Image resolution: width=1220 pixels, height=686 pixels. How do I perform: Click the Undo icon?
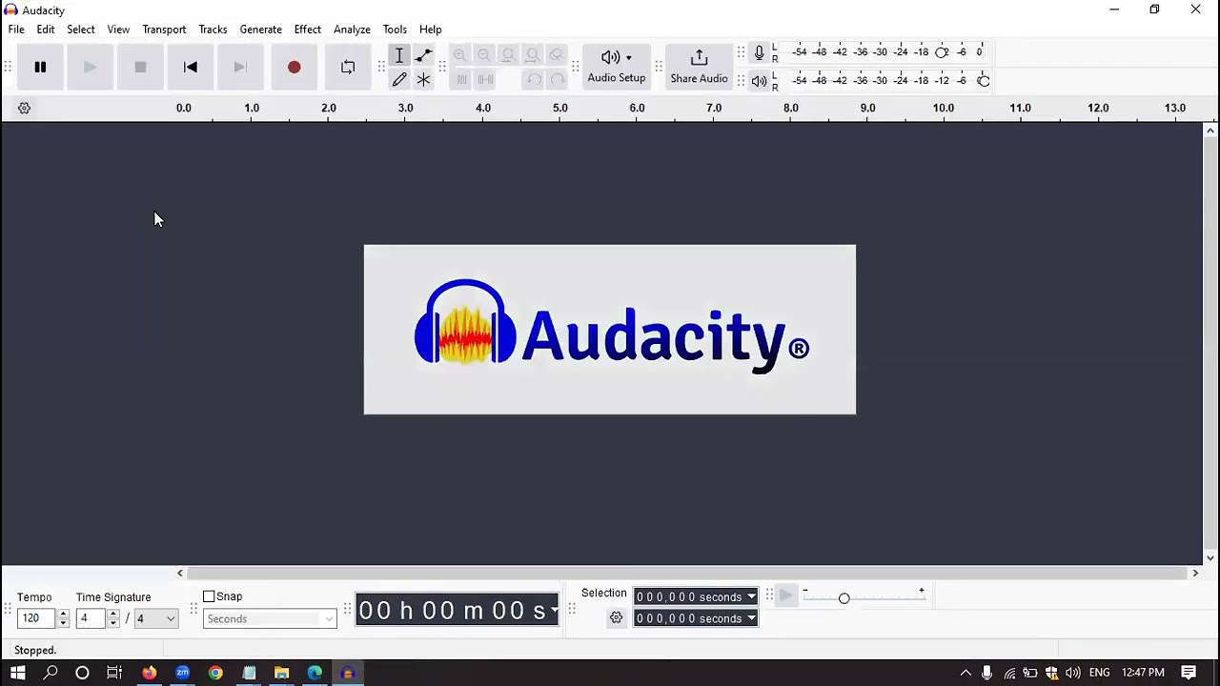click(534, 80)
